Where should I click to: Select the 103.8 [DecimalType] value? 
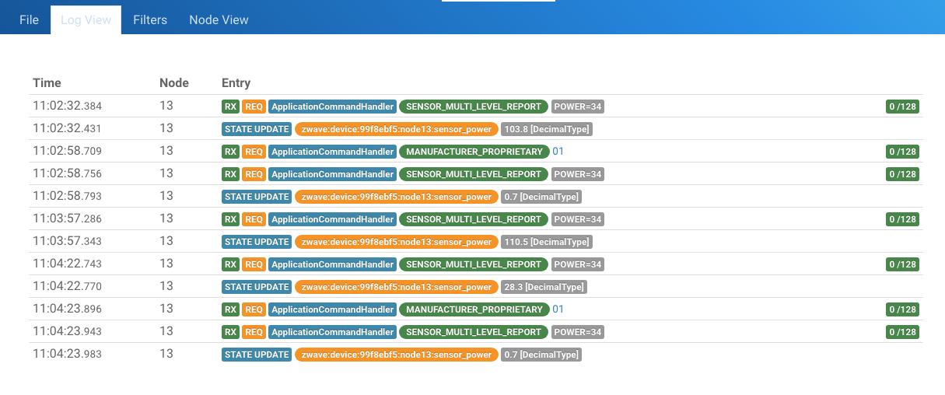coord(547,129)
